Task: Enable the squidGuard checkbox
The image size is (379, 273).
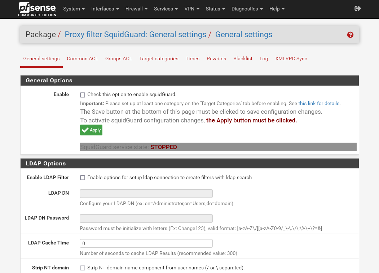Action: 83,95
